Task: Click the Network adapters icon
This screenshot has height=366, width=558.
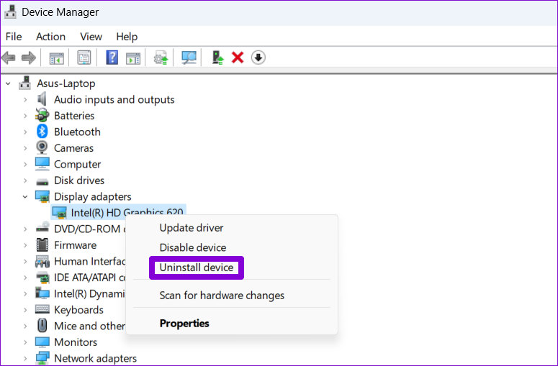Action: pos(42,358)
